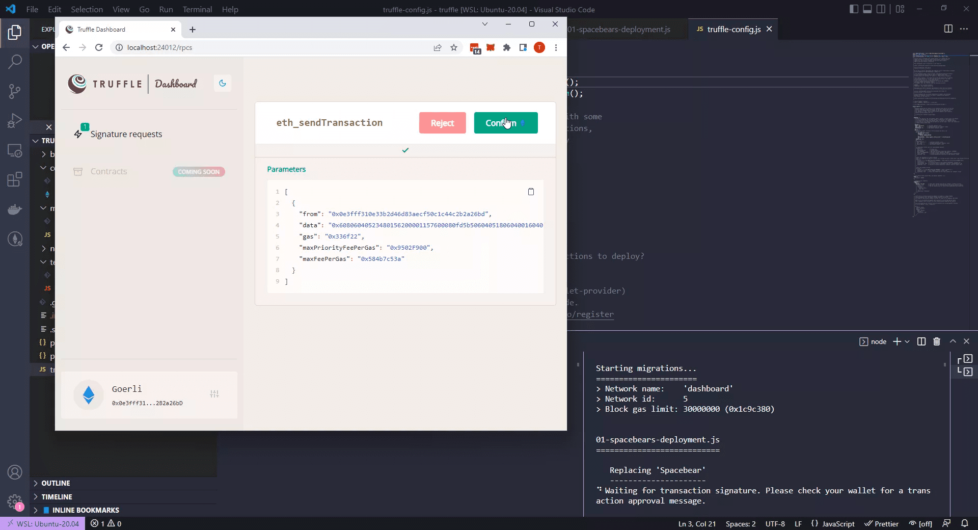Collapse the TRUFFLE folder section
The width and height of the screenshot is (978, 530).
43,141
